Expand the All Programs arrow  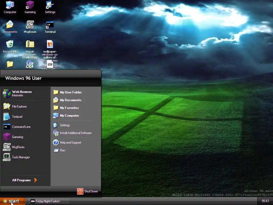point(35,180)
